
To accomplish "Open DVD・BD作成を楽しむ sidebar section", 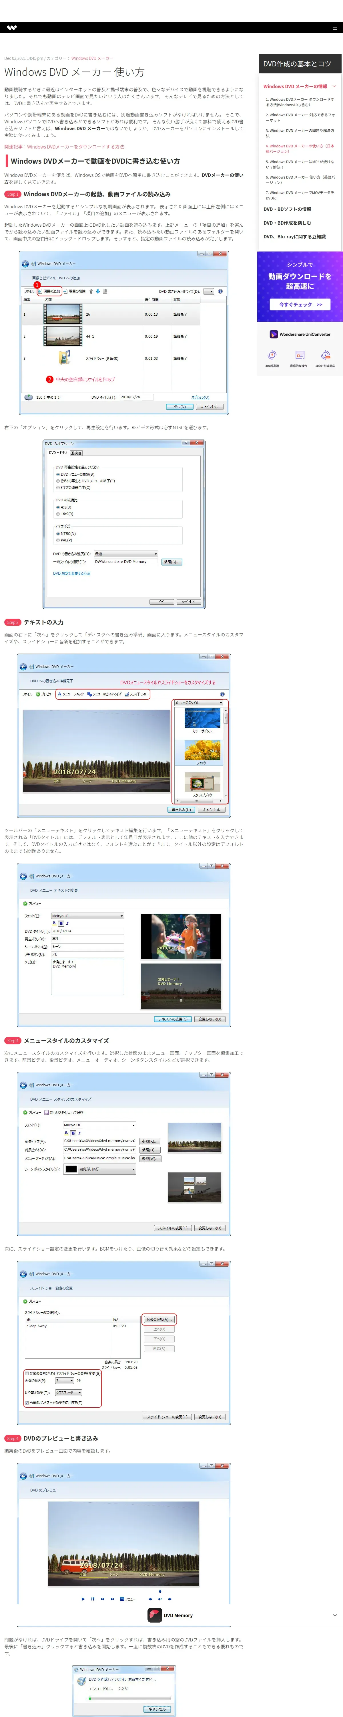I will (287, 223).
